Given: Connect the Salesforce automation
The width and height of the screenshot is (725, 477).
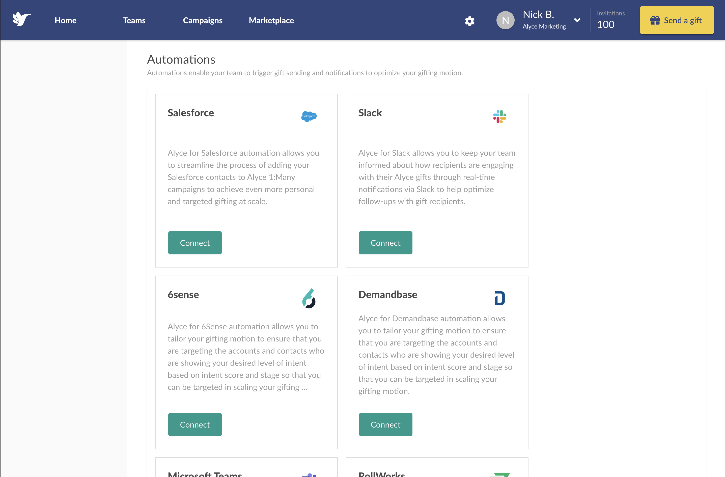Looking at the screenshot, I should (x=195, y=243).
